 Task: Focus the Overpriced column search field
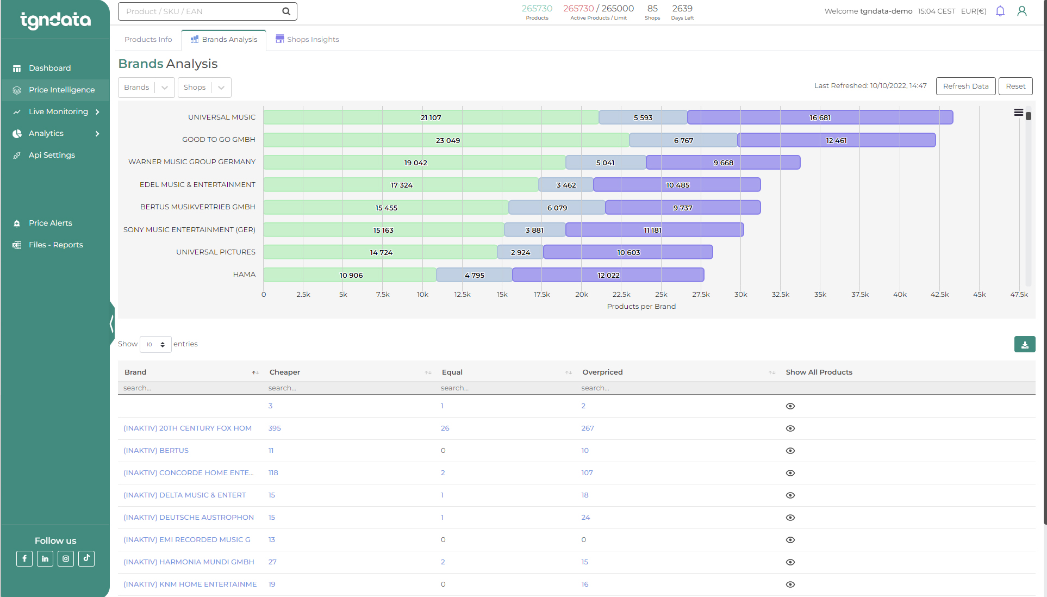677,388
